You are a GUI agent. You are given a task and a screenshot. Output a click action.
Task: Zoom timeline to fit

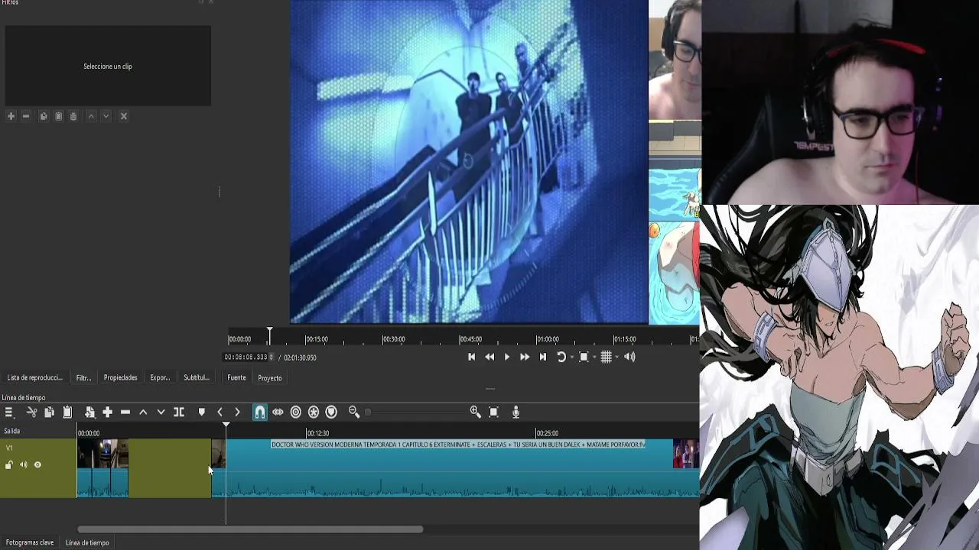tap(493, 412)
